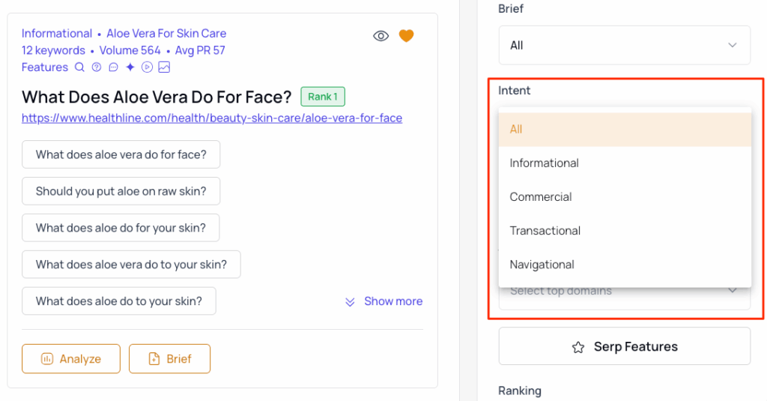Choose Informational intent option

point(545,163)
